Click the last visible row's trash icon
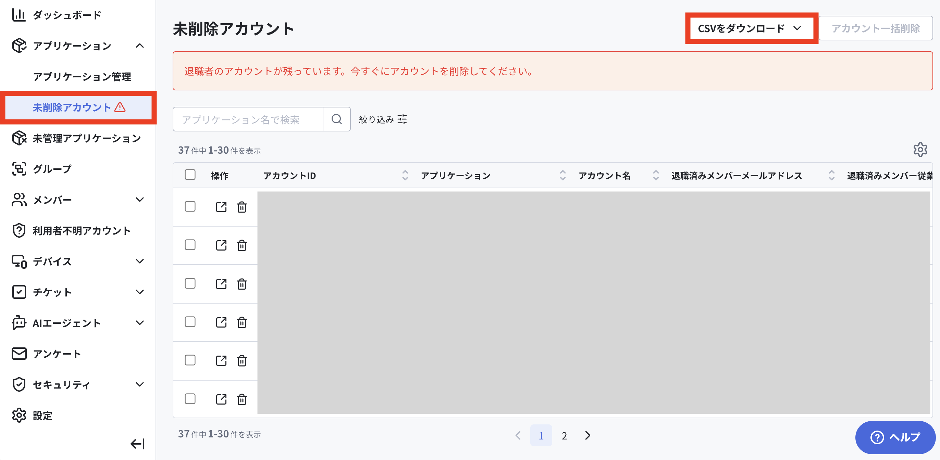The image size is (940, 460). click(x=242, y=399)
